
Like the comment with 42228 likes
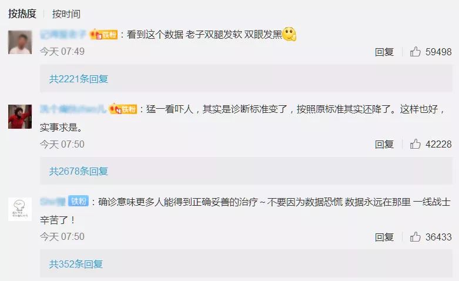tap(415, 144)
